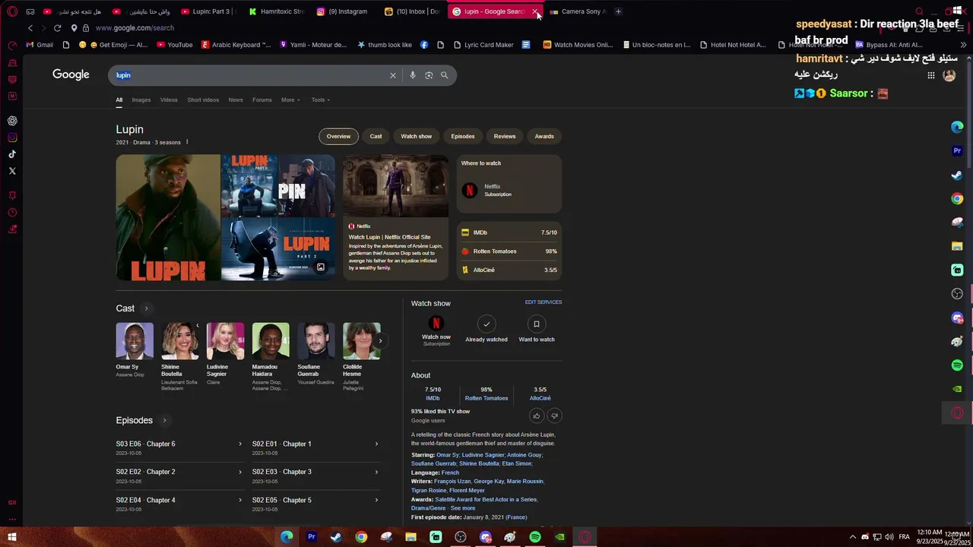Switch to the Instagram browser tab
Viewport: 973px width, 547px height.
click(342, 11)
